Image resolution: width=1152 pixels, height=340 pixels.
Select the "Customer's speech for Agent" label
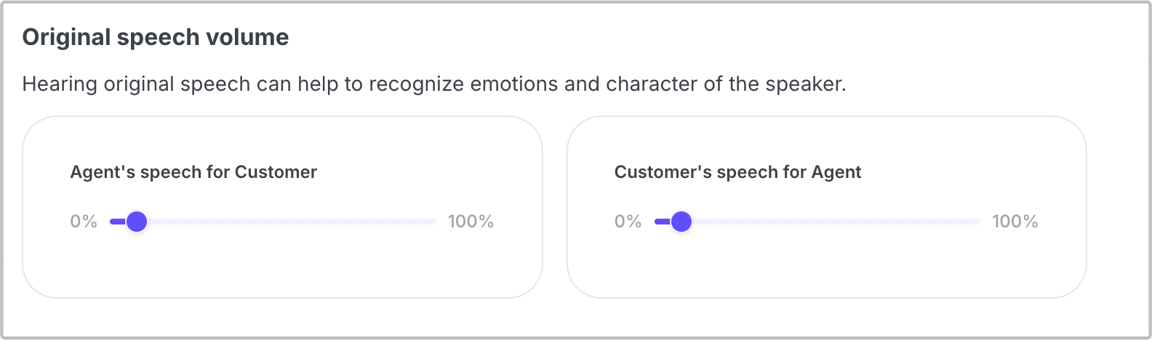(x=737, y=172)
